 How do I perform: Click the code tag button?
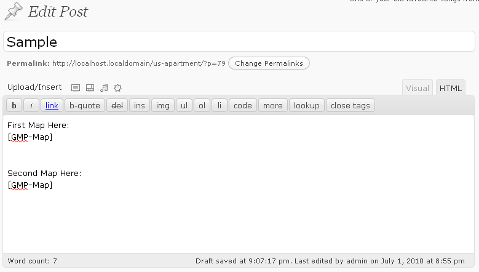tap(242, 105)
